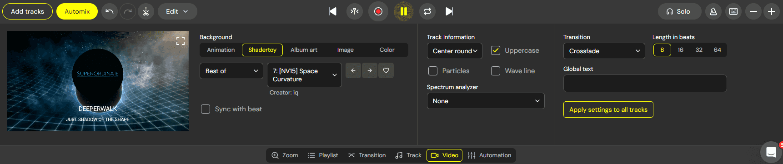Select the Color background tab

387,50
